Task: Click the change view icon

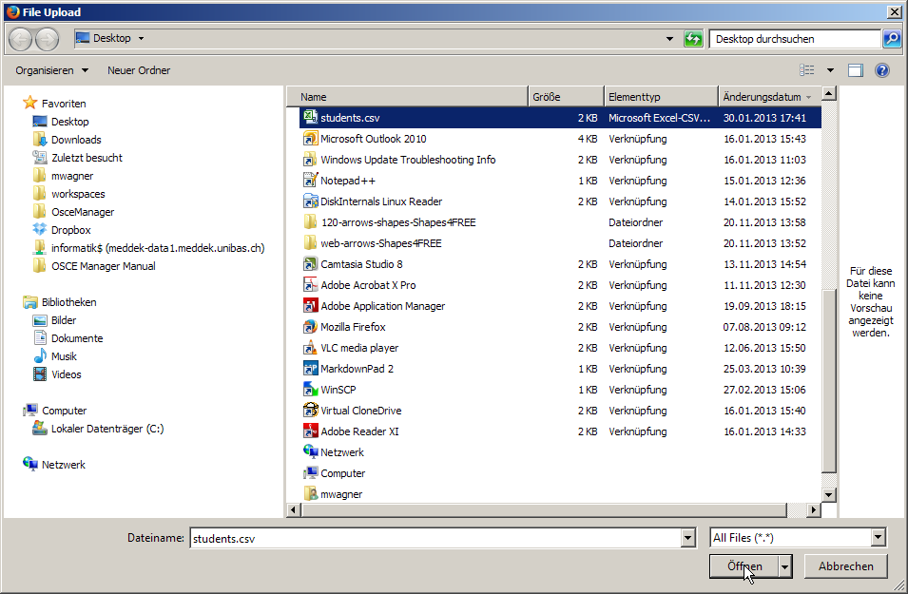Action: [x=806, y=70]
